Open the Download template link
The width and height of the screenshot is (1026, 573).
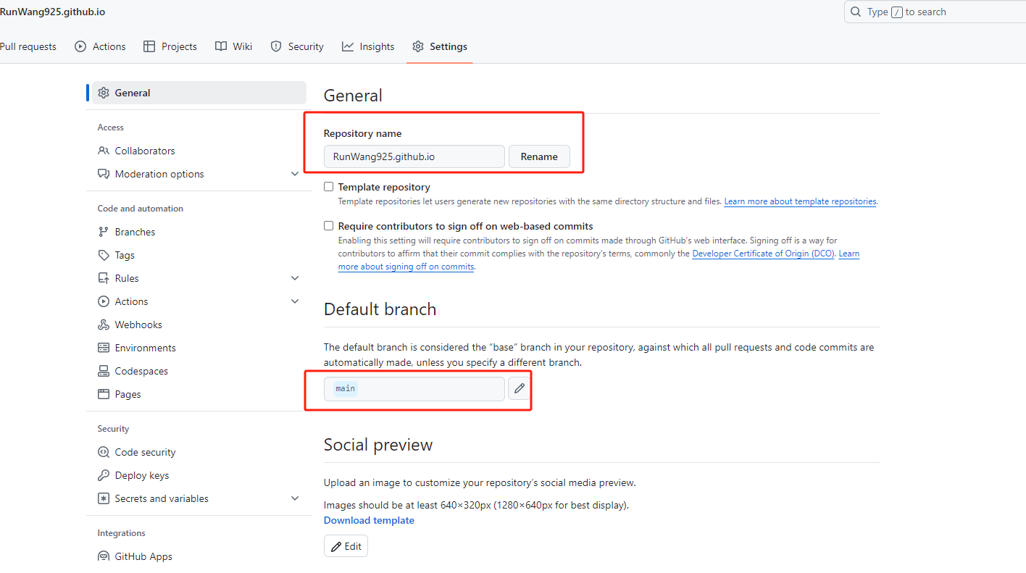coord(369,520)
